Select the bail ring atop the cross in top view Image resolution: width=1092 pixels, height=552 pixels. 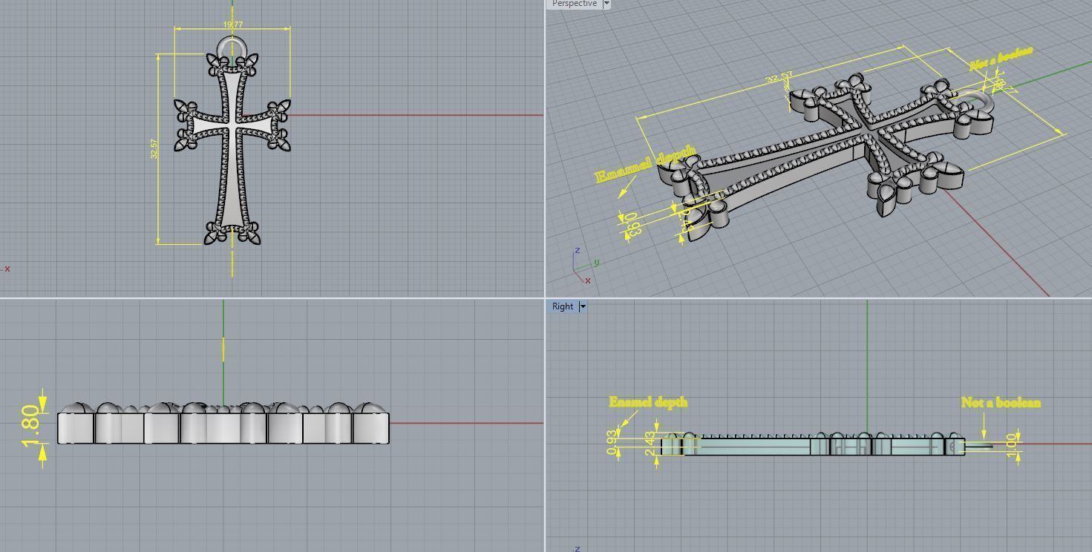232,49
